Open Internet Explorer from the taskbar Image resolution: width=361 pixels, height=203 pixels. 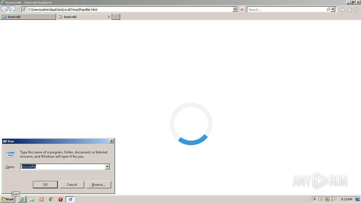pyautogui.click(x=22, y=199)
